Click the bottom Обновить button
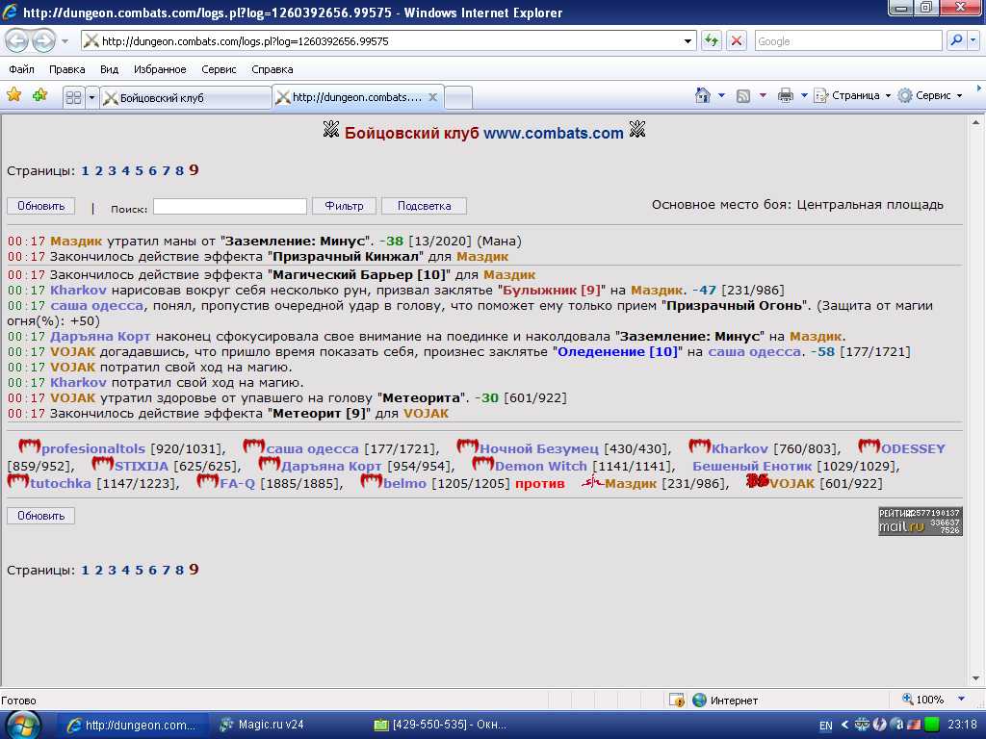 pyautogui.click(x=40, y=516)
